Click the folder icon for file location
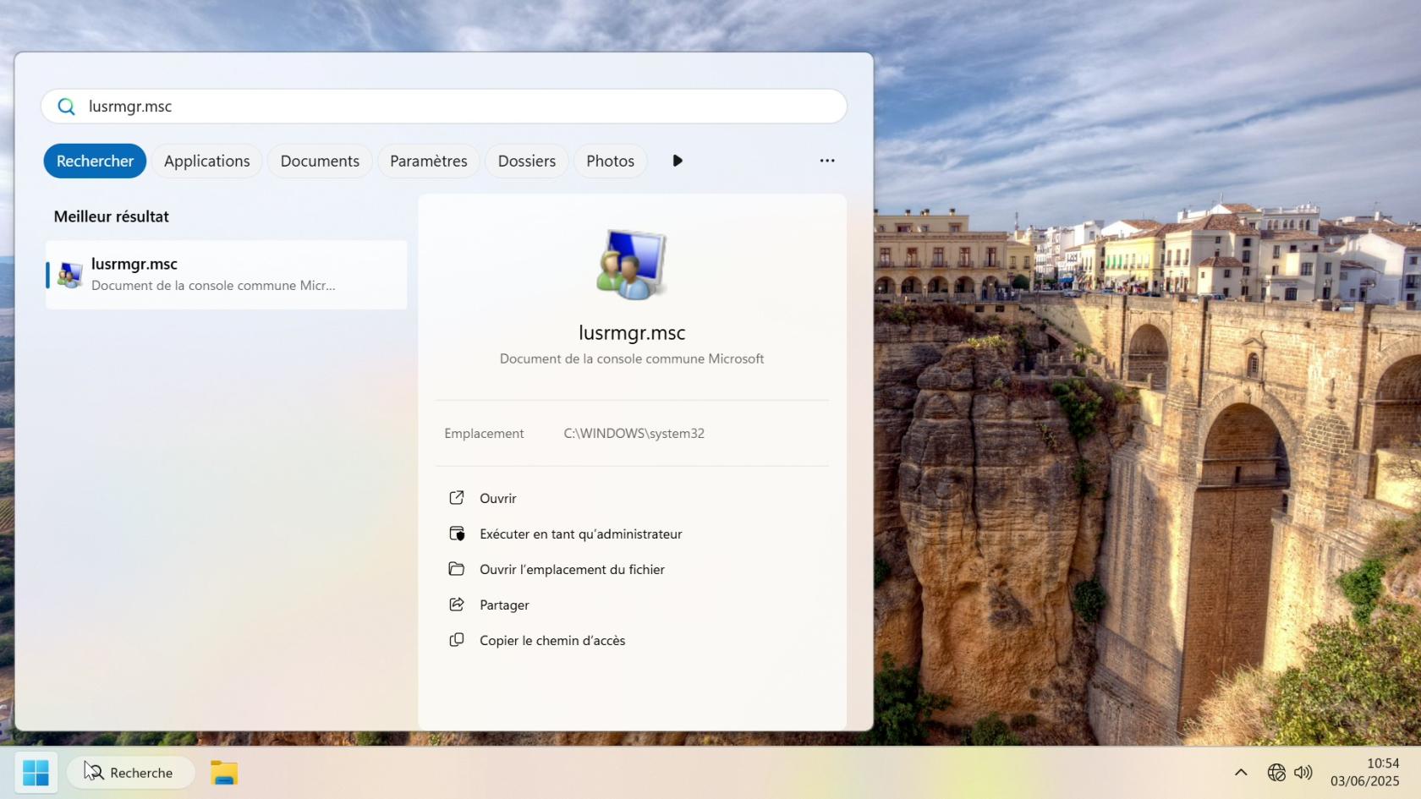1421x799 pixels. 457,569
